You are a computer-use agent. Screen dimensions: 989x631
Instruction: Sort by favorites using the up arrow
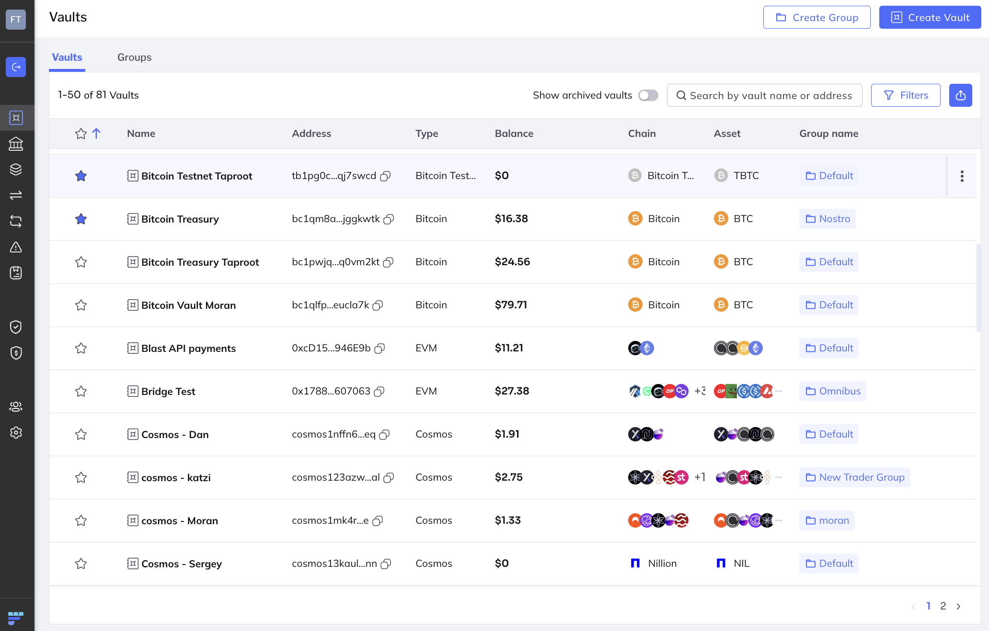click(x=96, y=134)
